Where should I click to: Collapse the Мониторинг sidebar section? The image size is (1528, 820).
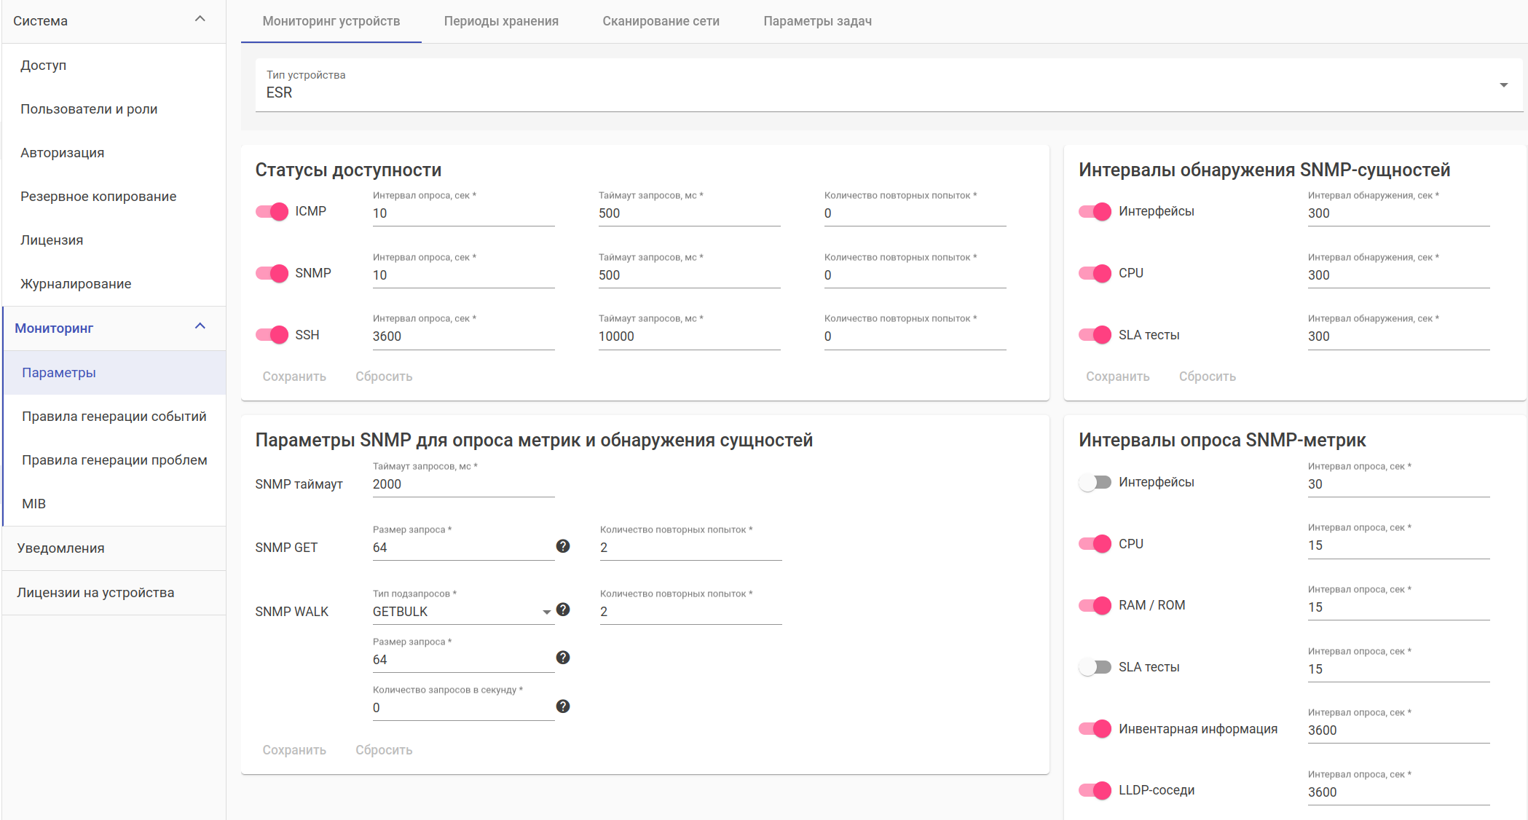(200, 327)
